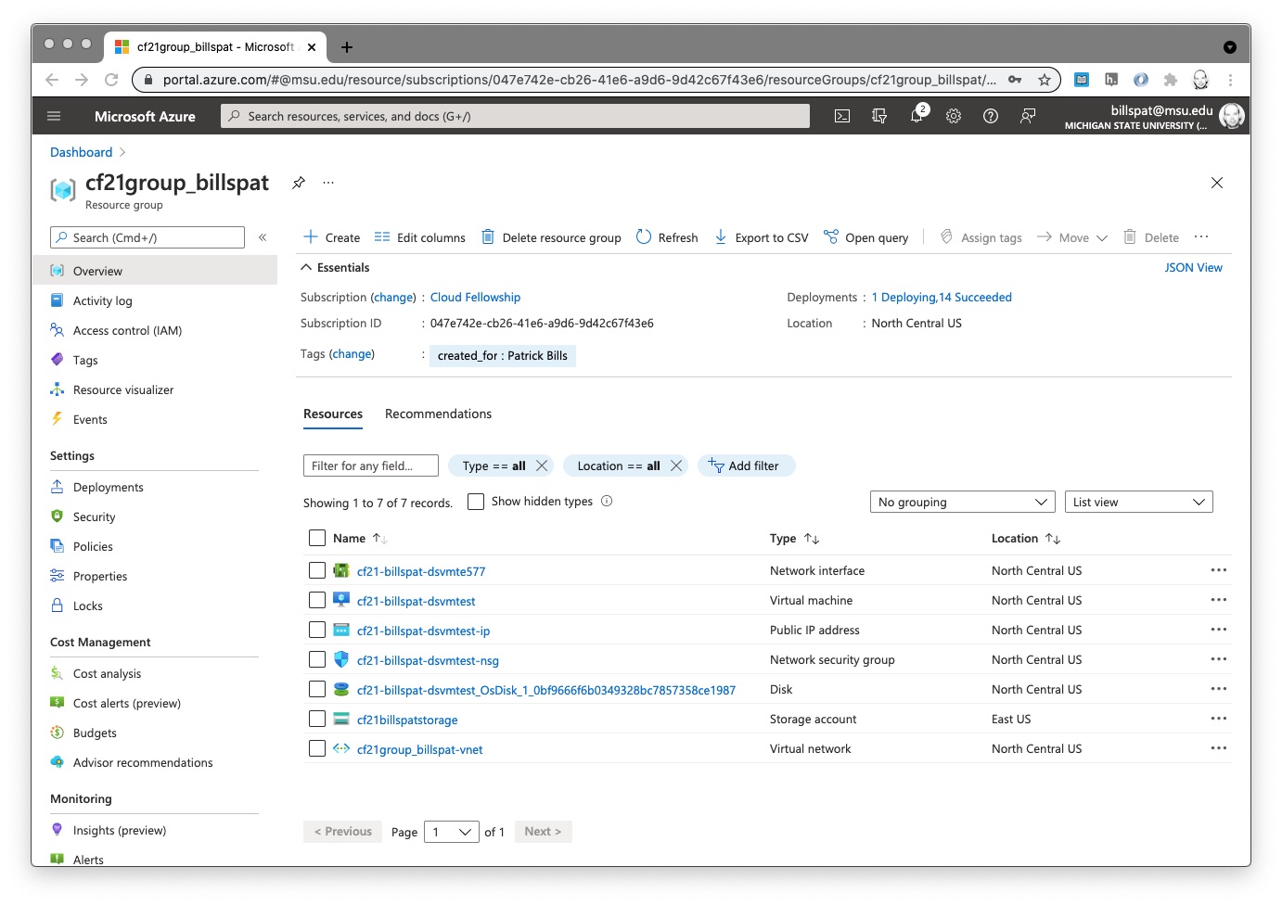Open the No grouping dropdown
Viewport: 1282px width, 905px height.
coord(962,502)
